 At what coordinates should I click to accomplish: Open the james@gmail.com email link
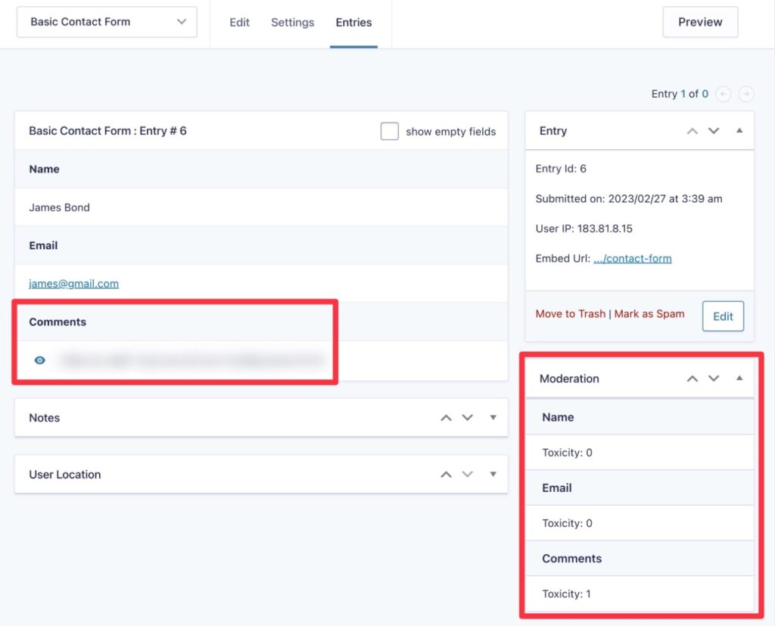pyautogui.click(x=73, y=283)
